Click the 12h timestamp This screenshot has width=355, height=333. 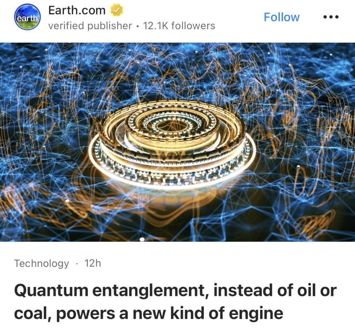click(93, 263)
